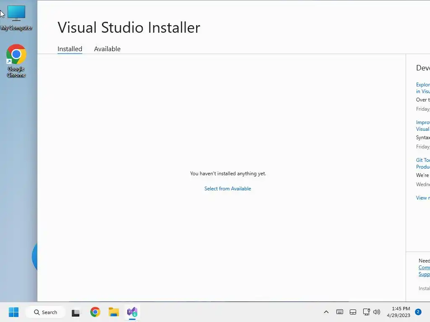Viewport: 430px width, 322px height.
Task: Open the clock showing 1:45 PM
Action: (399, 312)
